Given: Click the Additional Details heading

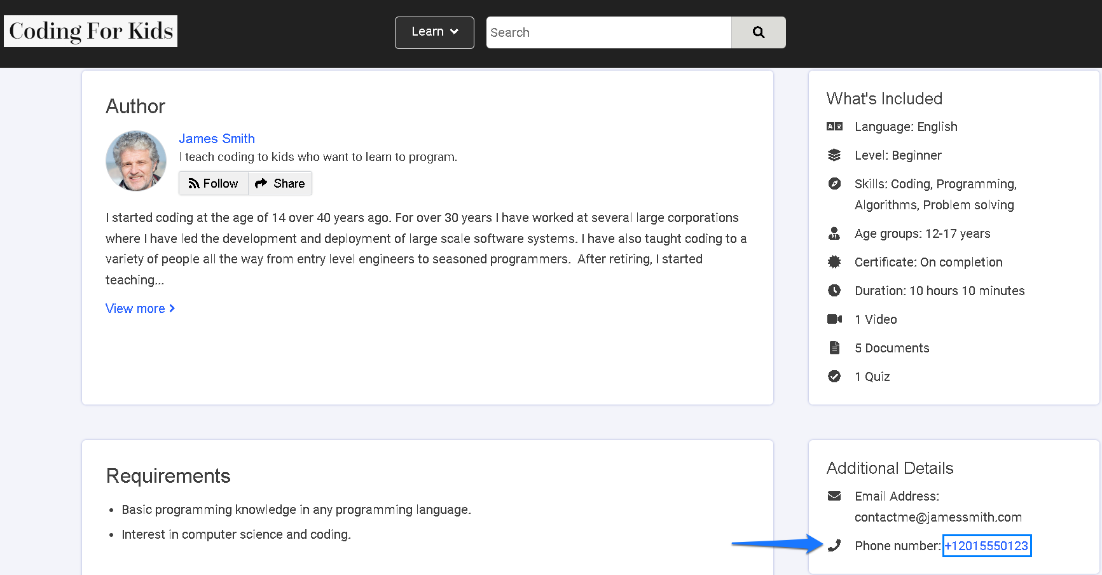Looking at the screenshot, I should coord(890,468).
